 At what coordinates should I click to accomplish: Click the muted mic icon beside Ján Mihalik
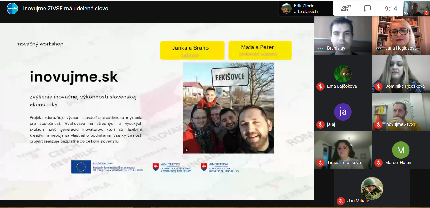(340, 201)
